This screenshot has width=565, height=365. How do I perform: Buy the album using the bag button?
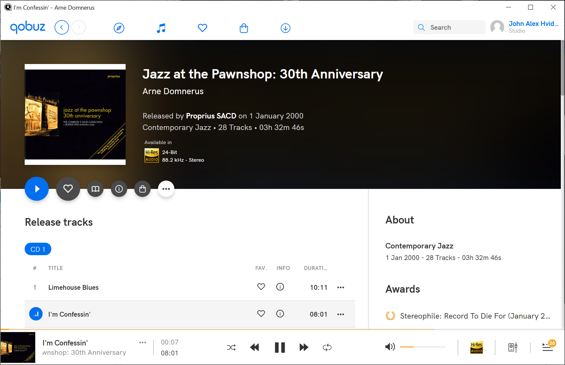(143, 189)
